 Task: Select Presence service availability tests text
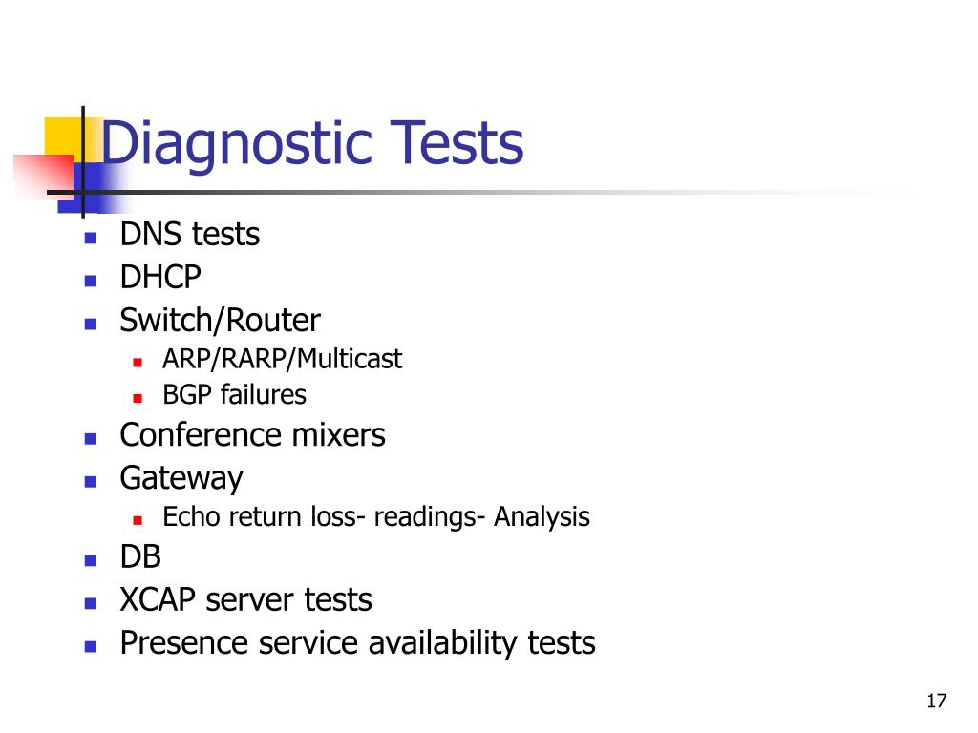point(357,643)
